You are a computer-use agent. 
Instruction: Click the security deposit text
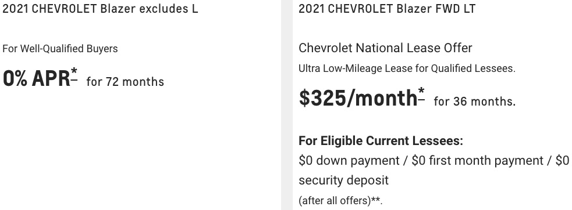[344, 180]
